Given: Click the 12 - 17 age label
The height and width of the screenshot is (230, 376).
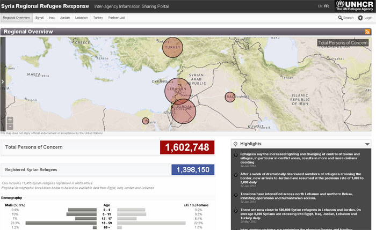Looking at the screenshot, I should 107,219.
